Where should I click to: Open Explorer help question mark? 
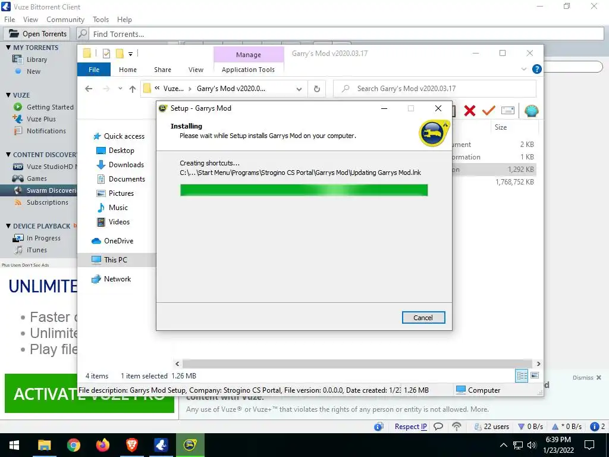point(537,69)
